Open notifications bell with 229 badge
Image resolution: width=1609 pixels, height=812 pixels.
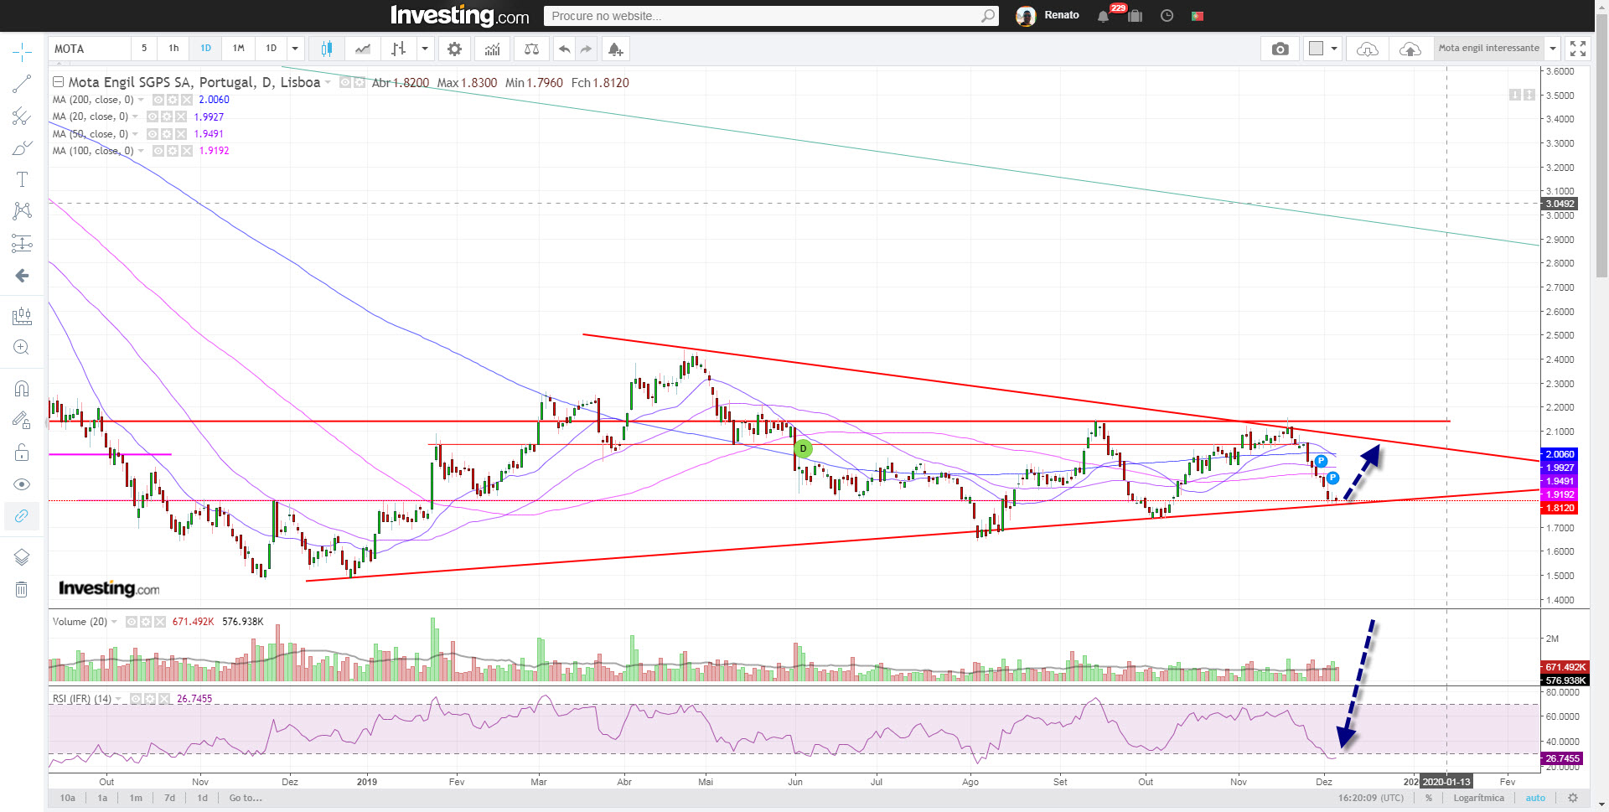point(1104,16)
